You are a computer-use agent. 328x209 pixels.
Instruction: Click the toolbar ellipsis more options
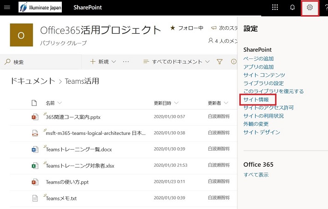126,62
